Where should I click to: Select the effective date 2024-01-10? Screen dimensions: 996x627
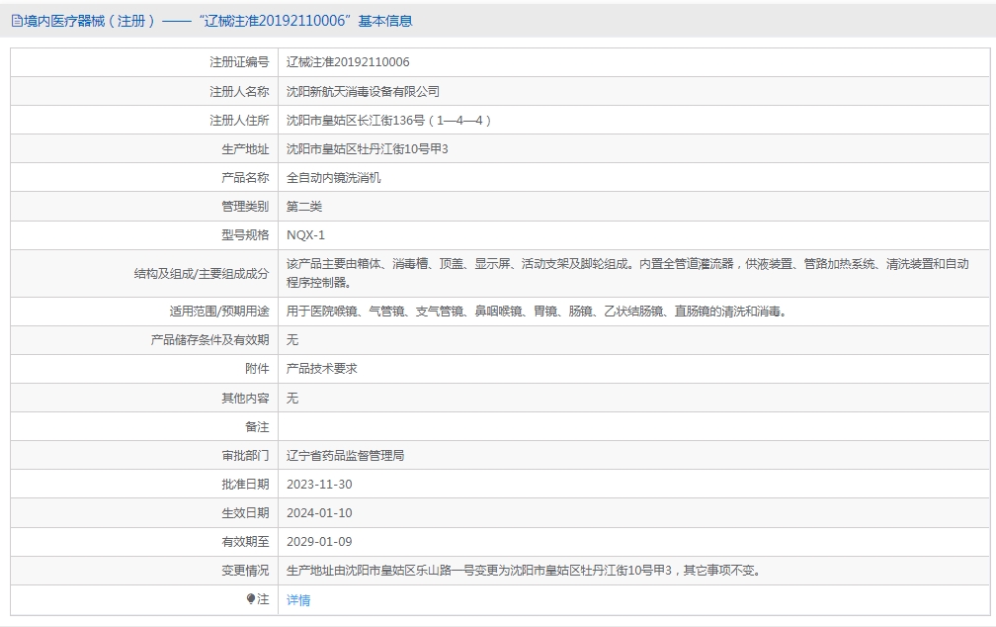click(319, 513)
